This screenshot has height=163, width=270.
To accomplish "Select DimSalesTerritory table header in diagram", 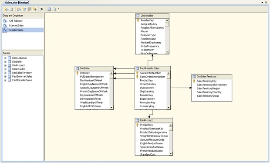I will [212, 77].
